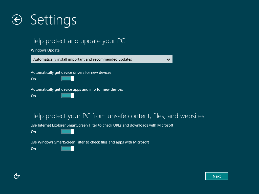Open the Windows Update options dropdown
The image size is (259, 194).
(x=101, y=59)
